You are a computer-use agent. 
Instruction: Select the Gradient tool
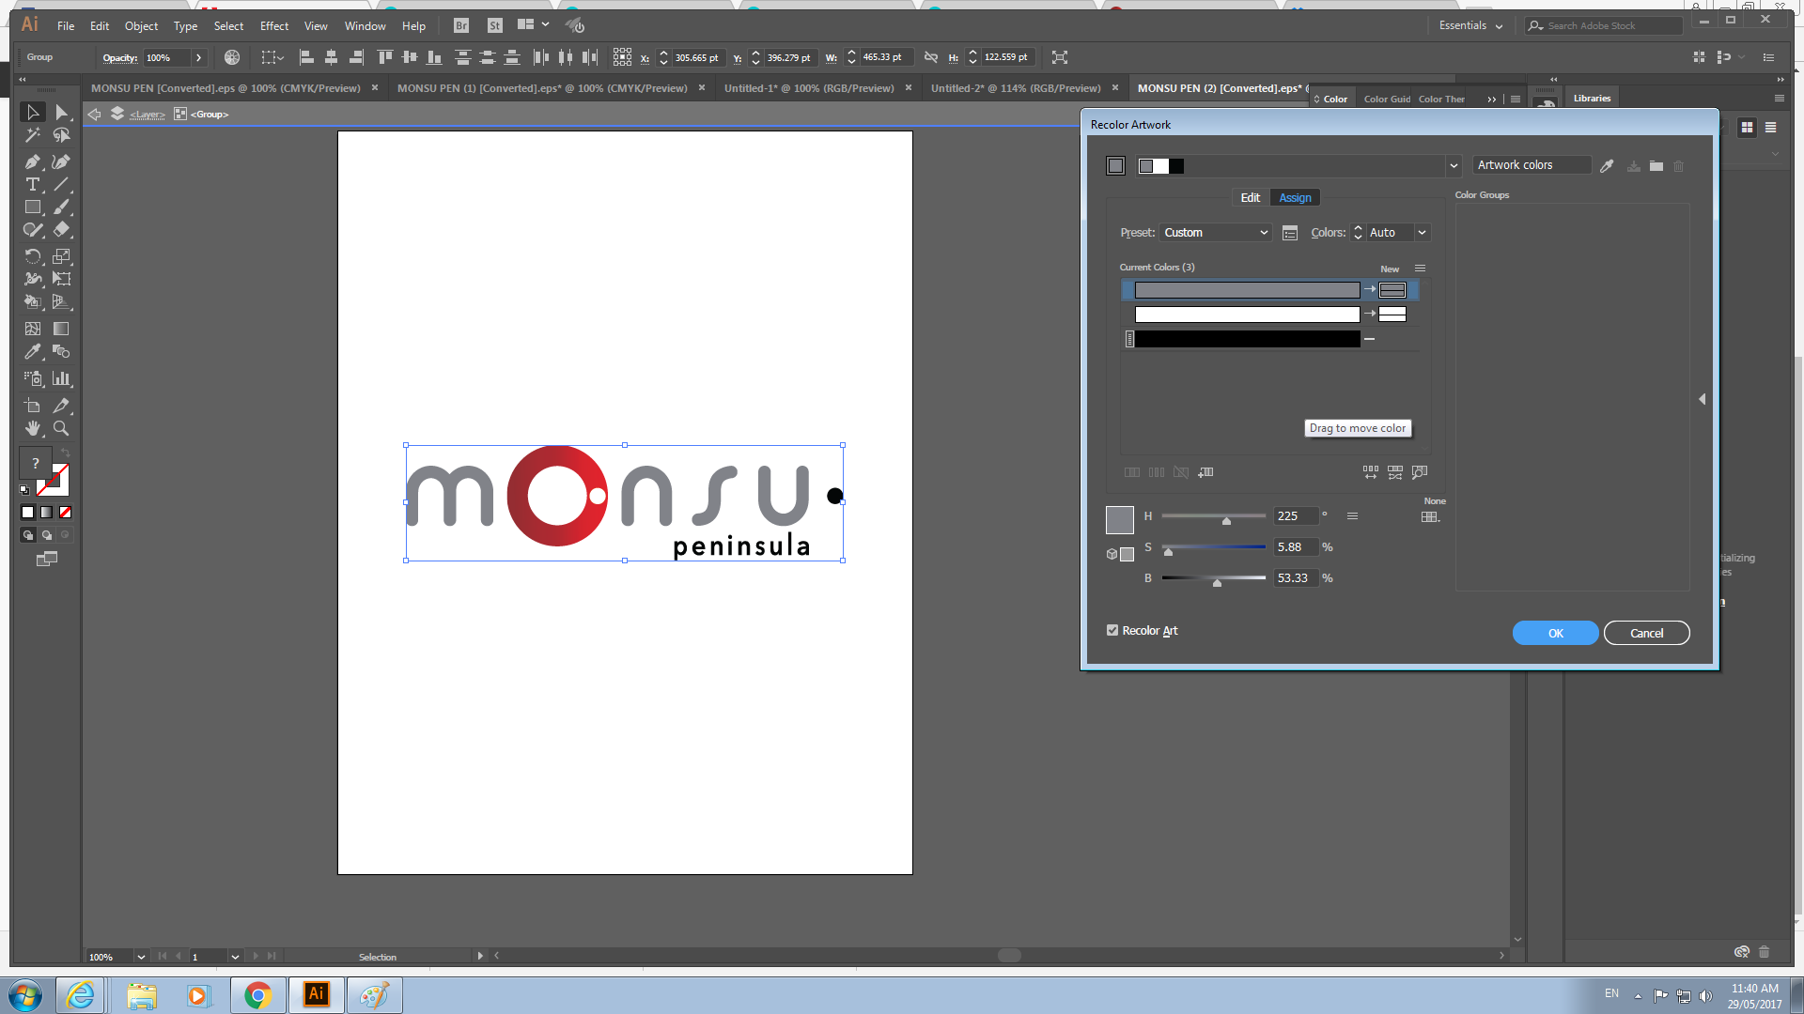pos(62,329)
